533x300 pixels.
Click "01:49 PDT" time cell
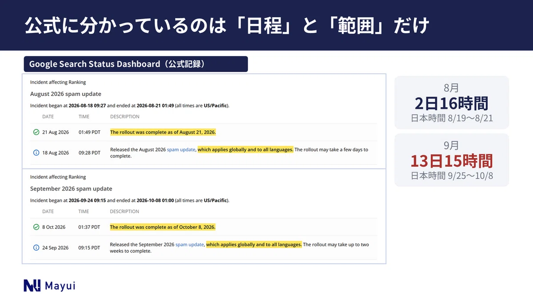(89, 132)
